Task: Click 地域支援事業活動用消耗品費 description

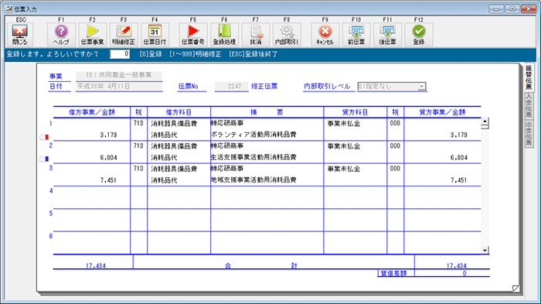Action: [253, 180]
